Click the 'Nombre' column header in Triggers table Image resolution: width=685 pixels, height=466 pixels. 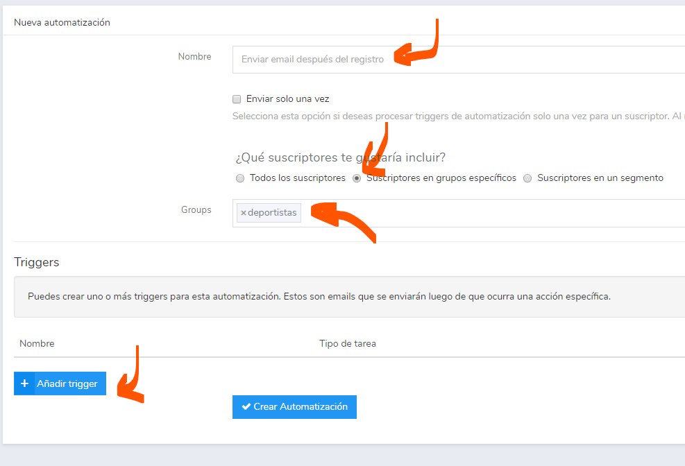pos(37,343)
